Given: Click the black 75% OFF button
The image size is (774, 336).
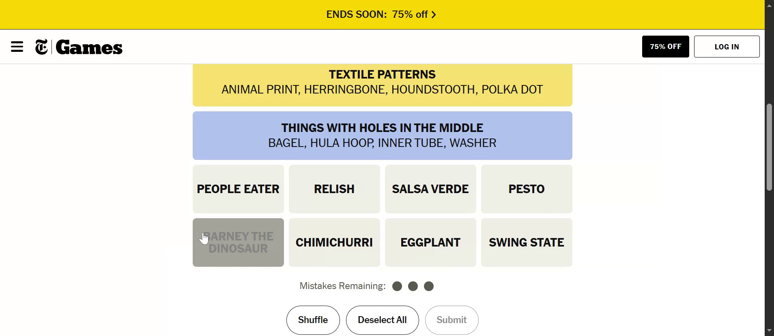Looking at the screenshot, I should coord(665,47).
